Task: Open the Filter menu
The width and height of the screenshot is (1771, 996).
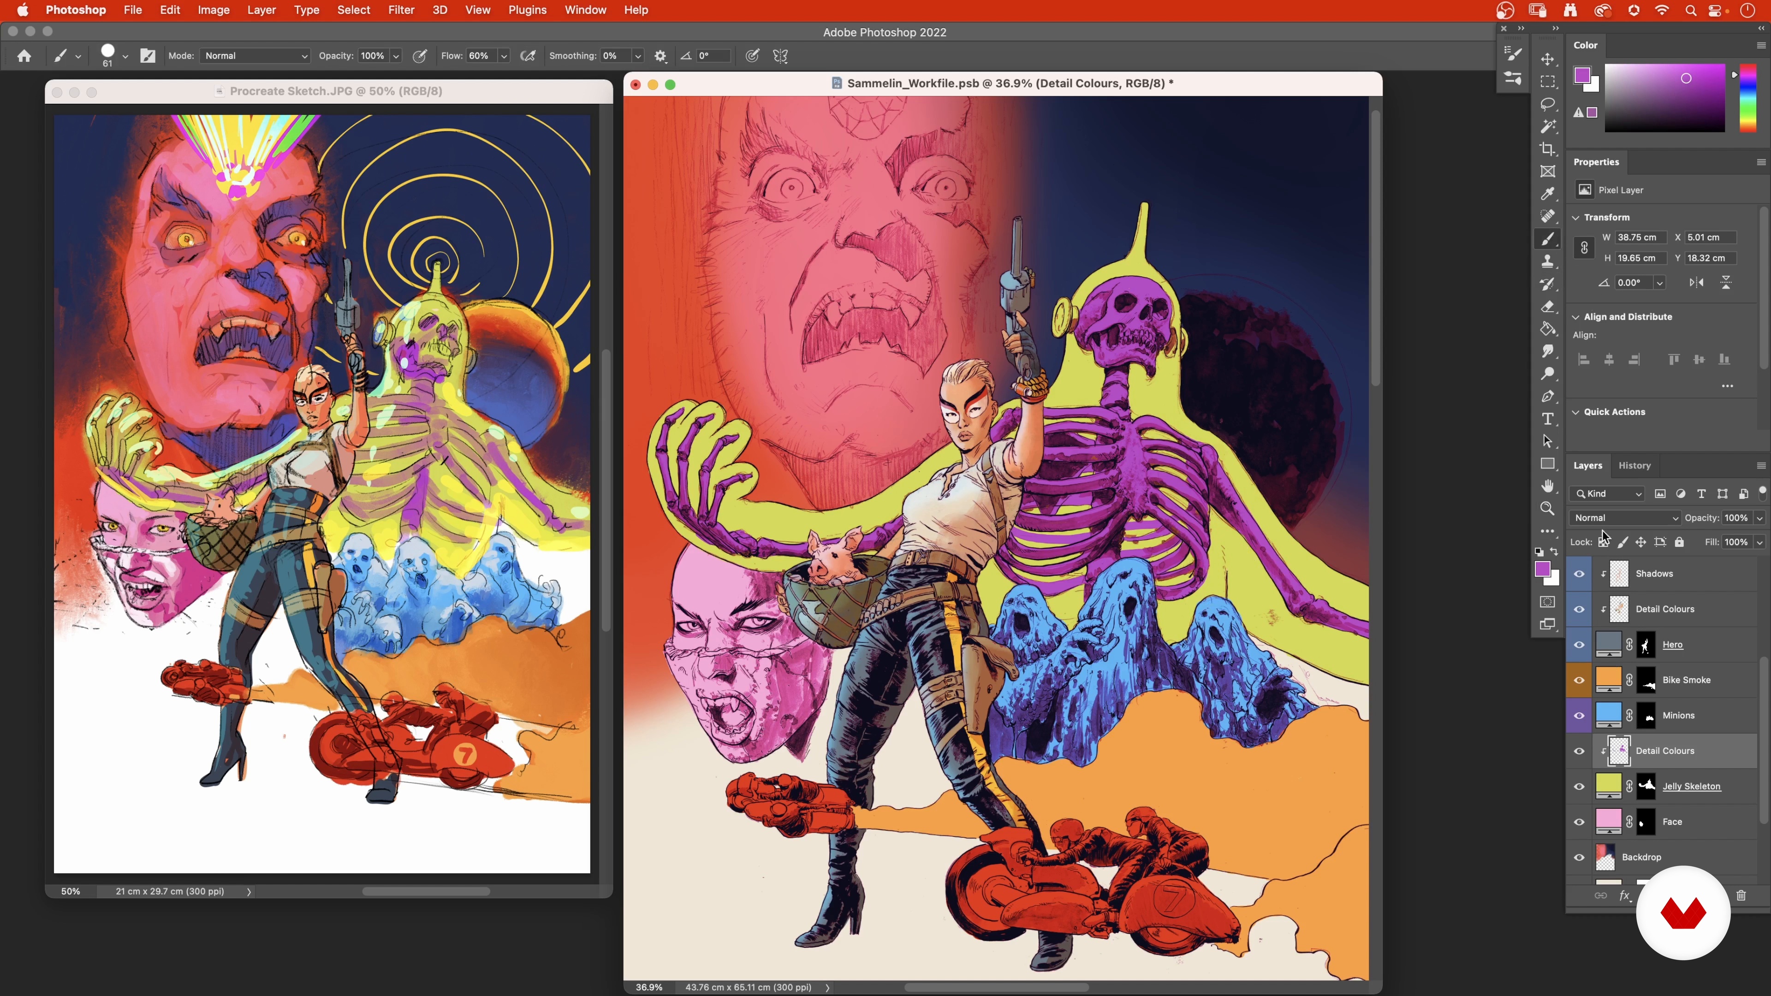Action: [401, 10]
